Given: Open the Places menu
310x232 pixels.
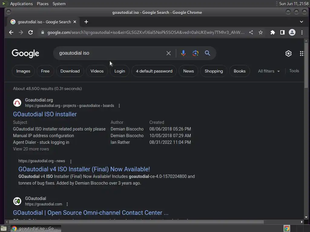Looking at the screenshot, I should [x=42, y=4].
